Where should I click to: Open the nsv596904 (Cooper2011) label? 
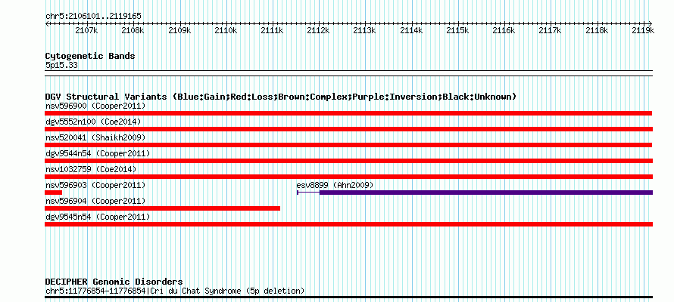(x=95, y=201)
